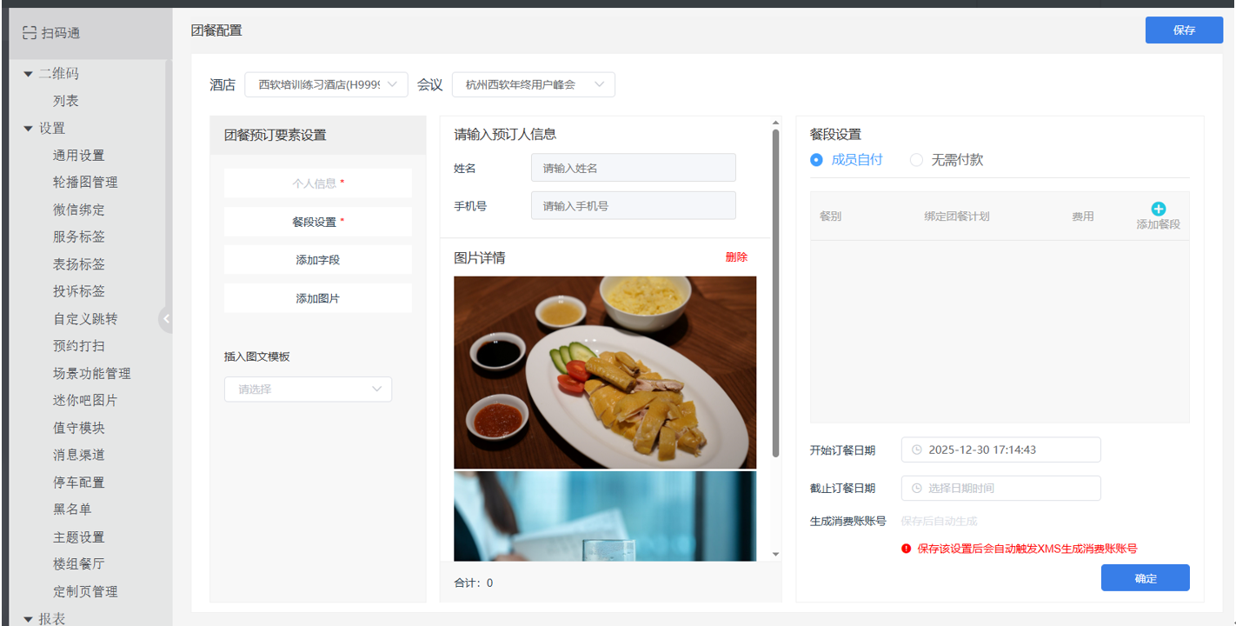This screenshot has height=626, width=1236.
Task: Click the scan icon beside 扫码通
Action: (30, 33)
